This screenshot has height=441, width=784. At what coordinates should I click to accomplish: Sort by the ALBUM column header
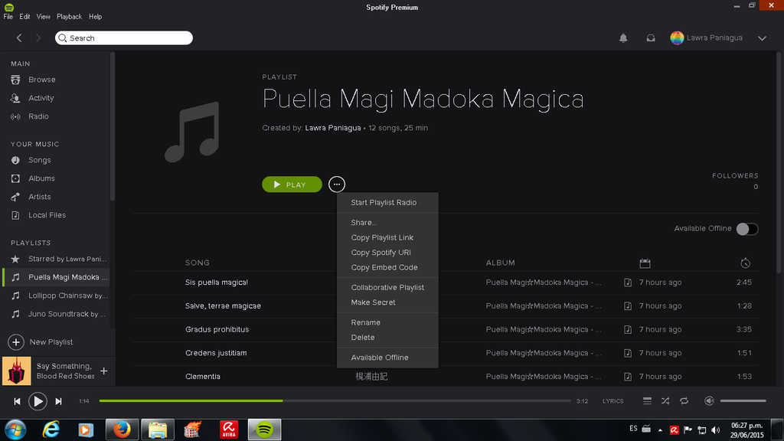501,263
